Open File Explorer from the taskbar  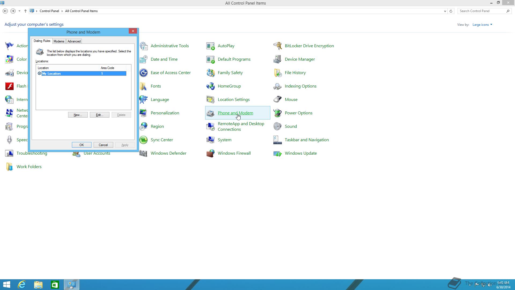pyautogui.click(x=38, y=285)
